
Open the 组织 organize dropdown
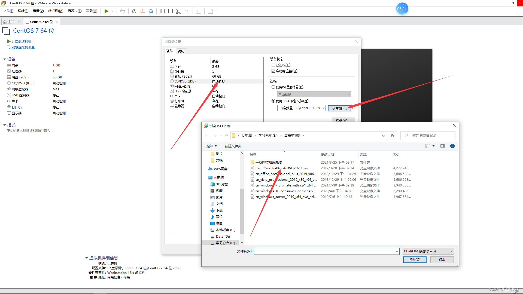(211, 146)
